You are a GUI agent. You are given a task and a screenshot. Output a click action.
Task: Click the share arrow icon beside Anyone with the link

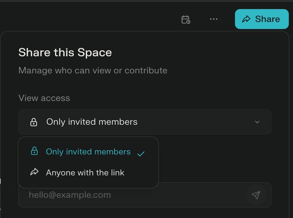tap(34, 172)
